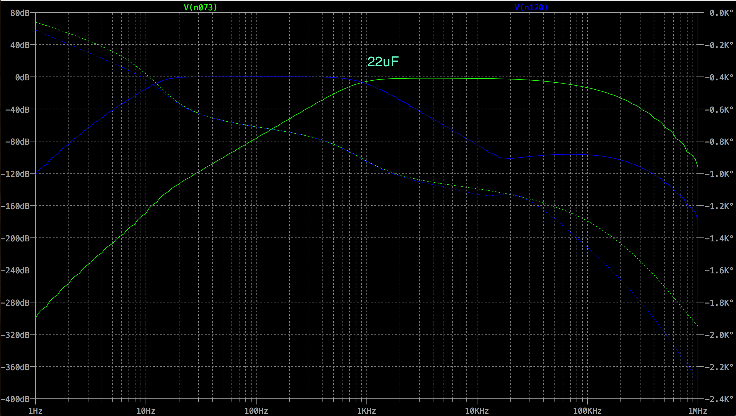Click the 0dB magnitude axis label
The image size is (736, 416).
[x=22, y=77]
